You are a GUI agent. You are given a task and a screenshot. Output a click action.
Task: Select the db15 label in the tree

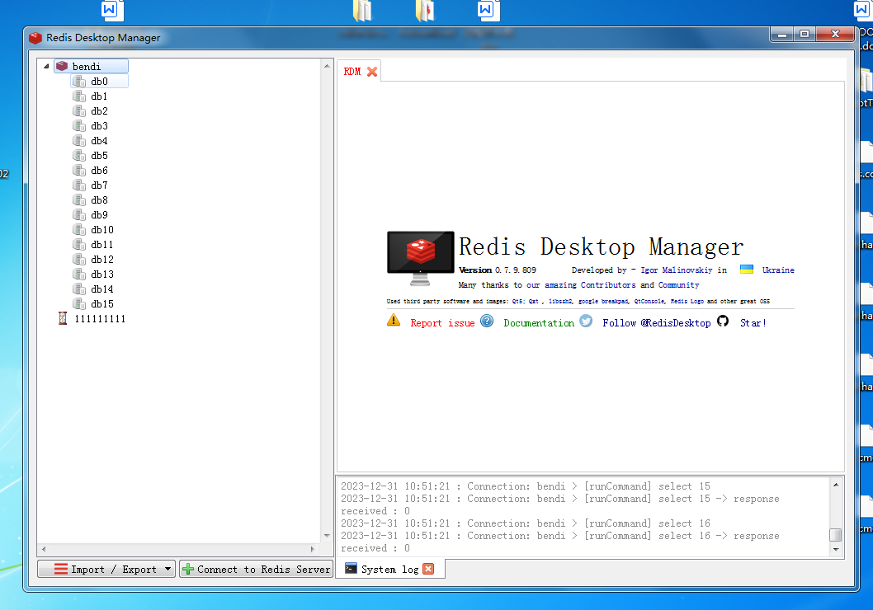point(102,303)
